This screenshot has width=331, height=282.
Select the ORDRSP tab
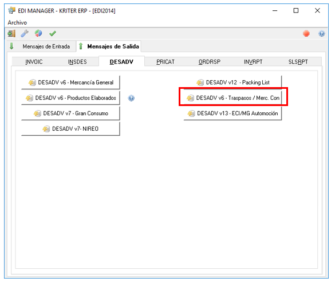click(x=209, y=62)
